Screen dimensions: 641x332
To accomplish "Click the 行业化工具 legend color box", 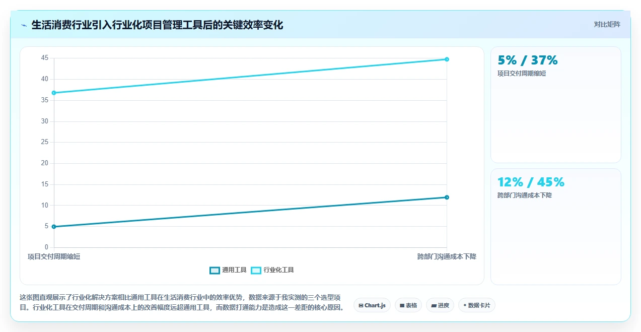I will tap(256, 270).
